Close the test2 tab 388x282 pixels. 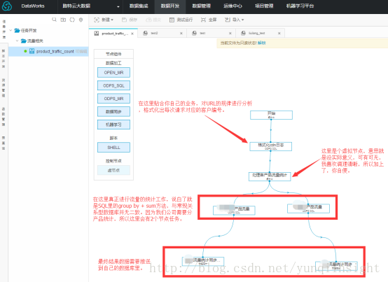click(181, 34)
